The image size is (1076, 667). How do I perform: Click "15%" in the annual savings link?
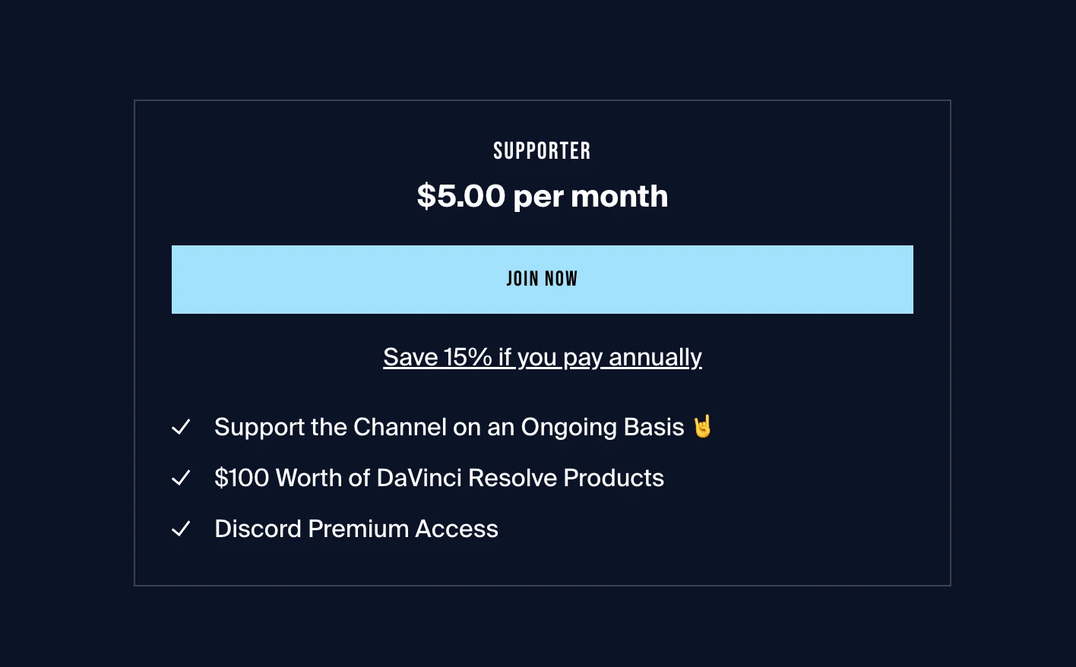(467, 357)
